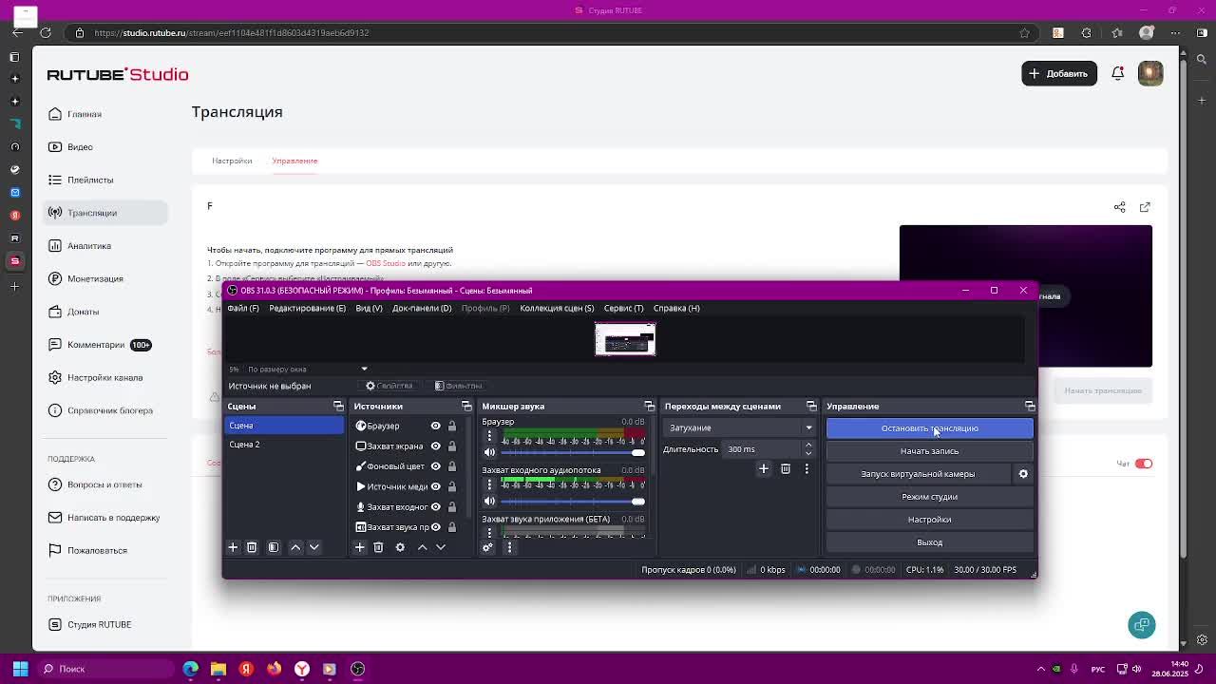Adjust the Браузер volume slider
The image size is (1216, 684).
tap(574, 452)
